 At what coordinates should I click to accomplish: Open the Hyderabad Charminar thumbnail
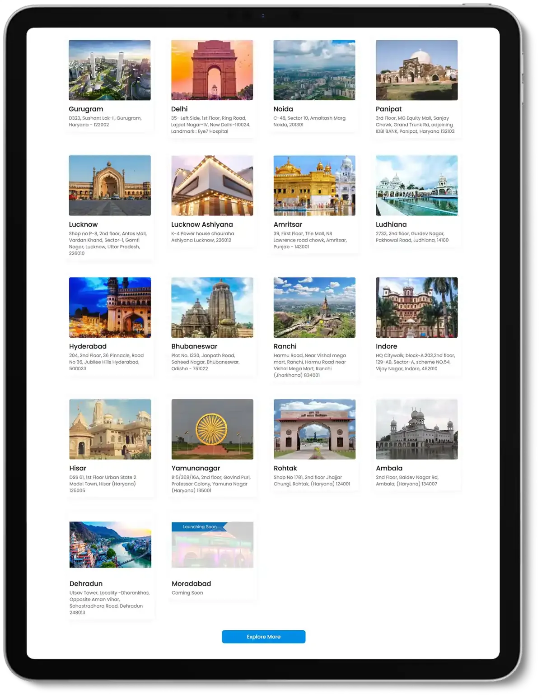110,307
